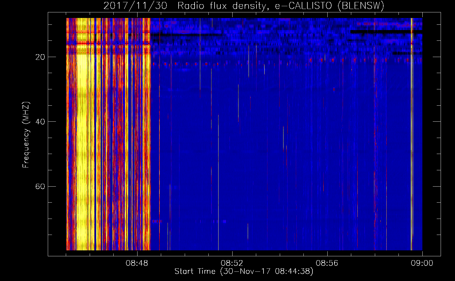Click the y-axis label "Frequency (MHZ)"
Viewport: 455px width, 281px height.
tap(26, 135)
